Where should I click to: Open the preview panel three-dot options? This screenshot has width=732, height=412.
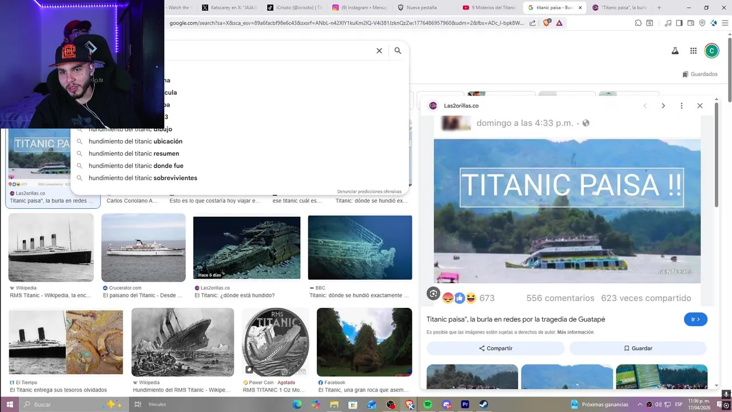(x=681, y=106)
